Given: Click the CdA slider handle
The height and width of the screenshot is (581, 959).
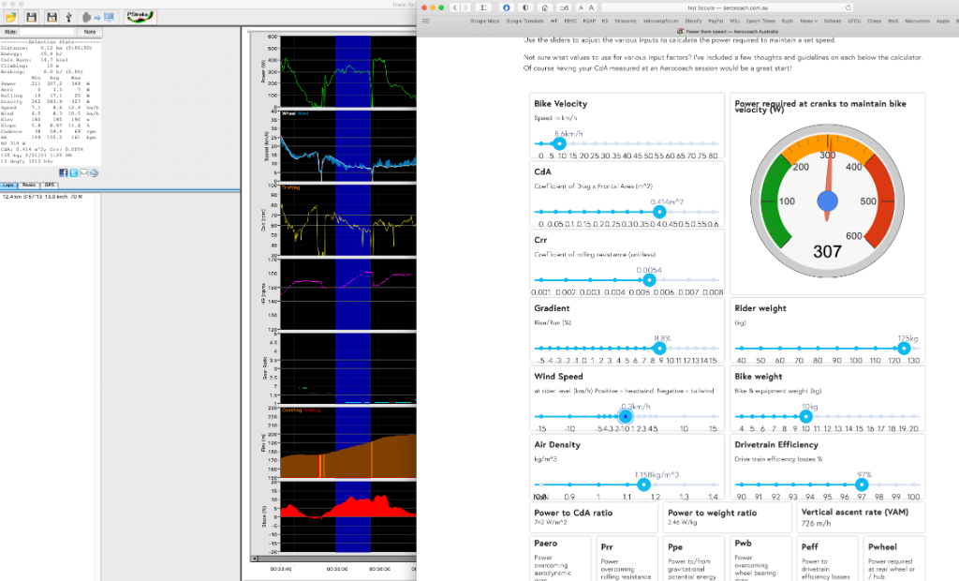Looking at the screenshot, I should click(x=659, y=213).
